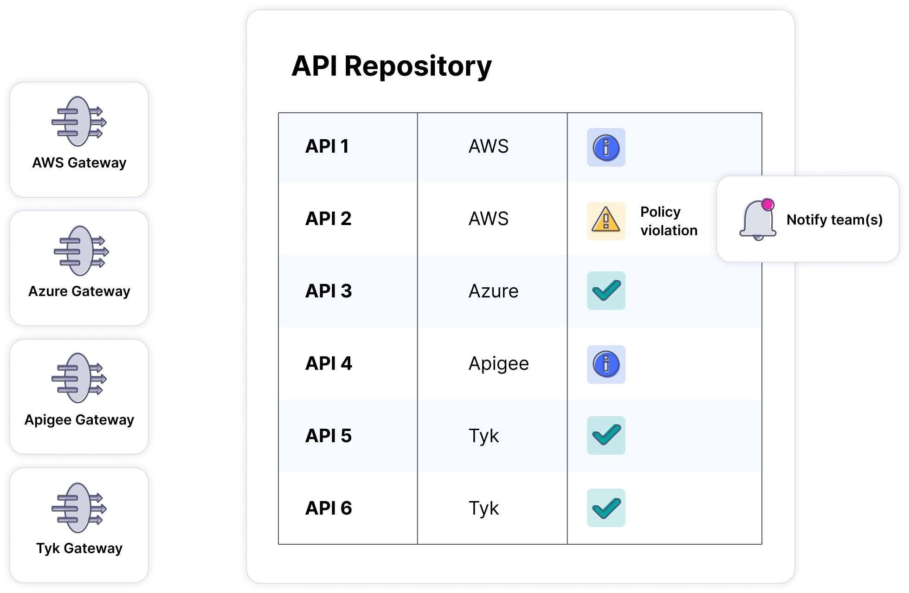Click the green checkmark for API 3

[606, 291]
